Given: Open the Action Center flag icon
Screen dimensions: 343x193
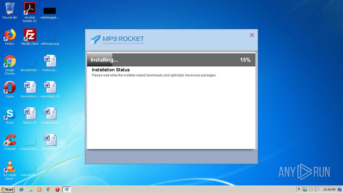Looking at the screenshot, I should 318,190.
